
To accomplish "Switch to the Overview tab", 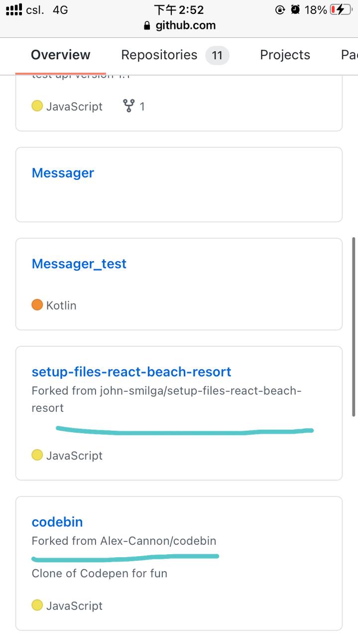I will click(61, 55).
